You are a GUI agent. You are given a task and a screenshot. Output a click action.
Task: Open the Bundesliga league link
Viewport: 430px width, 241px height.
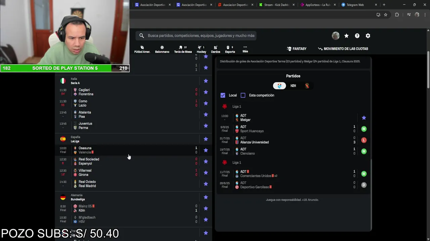tap(78, 199)
